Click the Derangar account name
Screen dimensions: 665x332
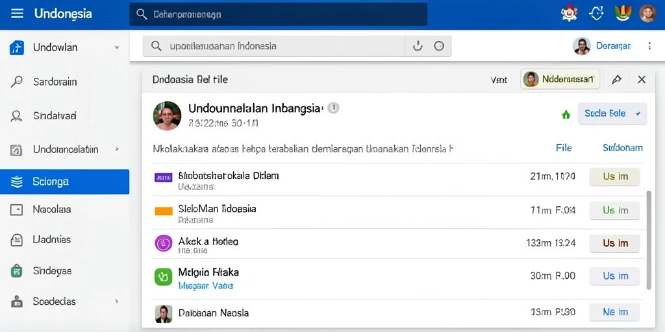point(613,46)
